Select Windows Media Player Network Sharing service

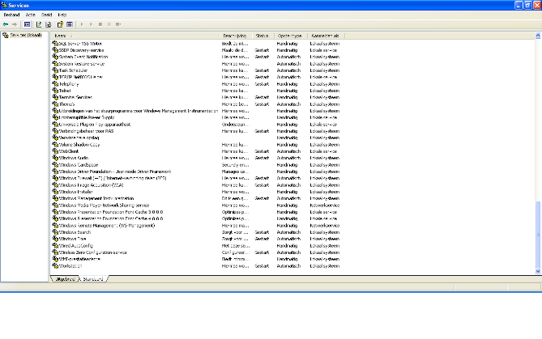[104, 205]
